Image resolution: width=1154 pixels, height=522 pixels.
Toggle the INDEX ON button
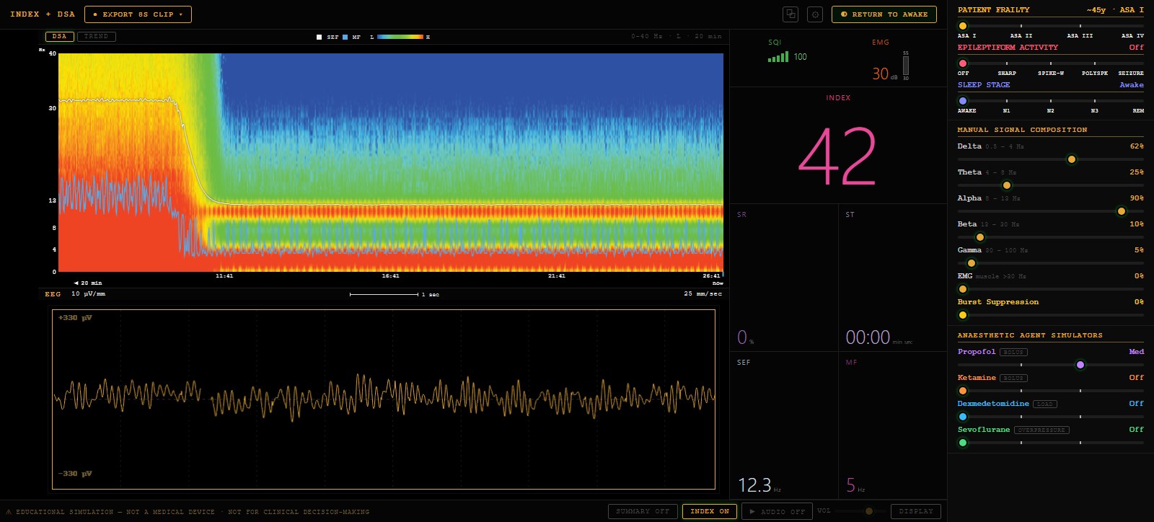pyautogui.click(x=710, y=511)
